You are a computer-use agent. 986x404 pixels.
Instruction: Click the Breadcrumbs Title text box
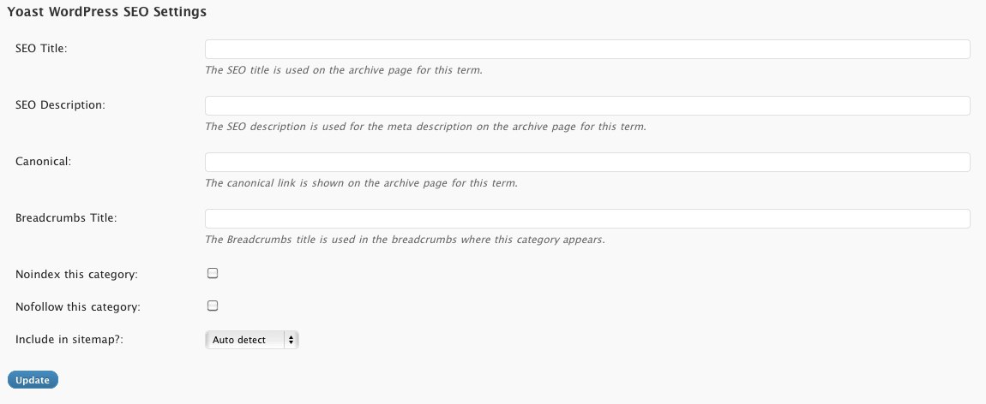tap(587, 219)
